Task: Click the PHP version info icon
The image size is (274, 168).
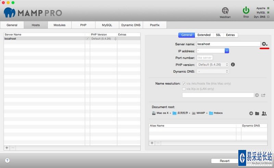Action: [x=233, y=65]
